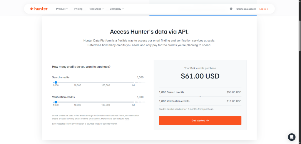
Task: Click the Hunter logo in the navbar
Action: pyautogui.click(x=39, y=9)
